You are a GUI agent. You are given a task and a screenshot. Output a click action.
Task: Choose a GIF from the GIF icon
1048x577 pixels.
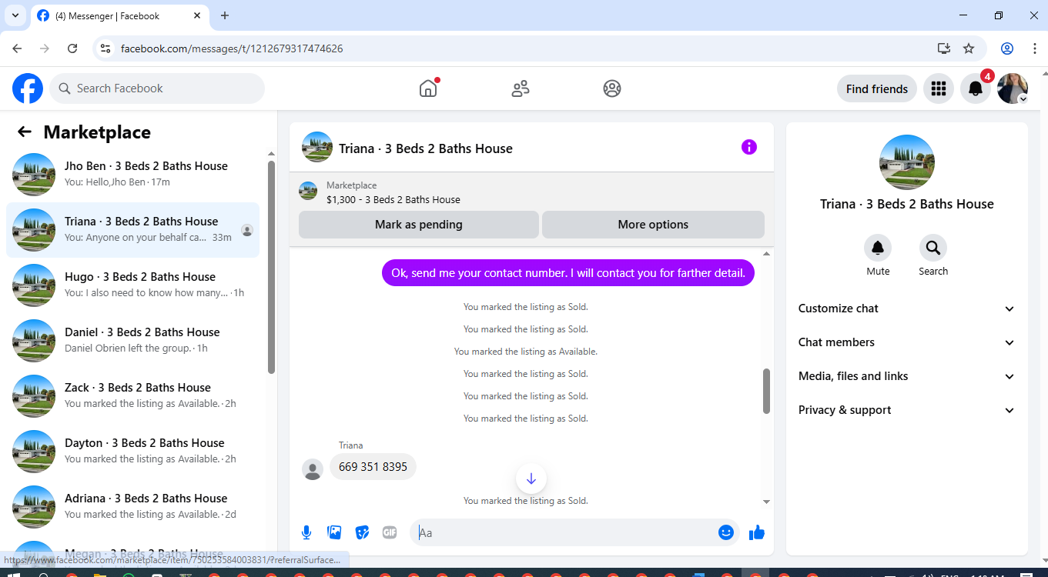click(x=390, y=532)
